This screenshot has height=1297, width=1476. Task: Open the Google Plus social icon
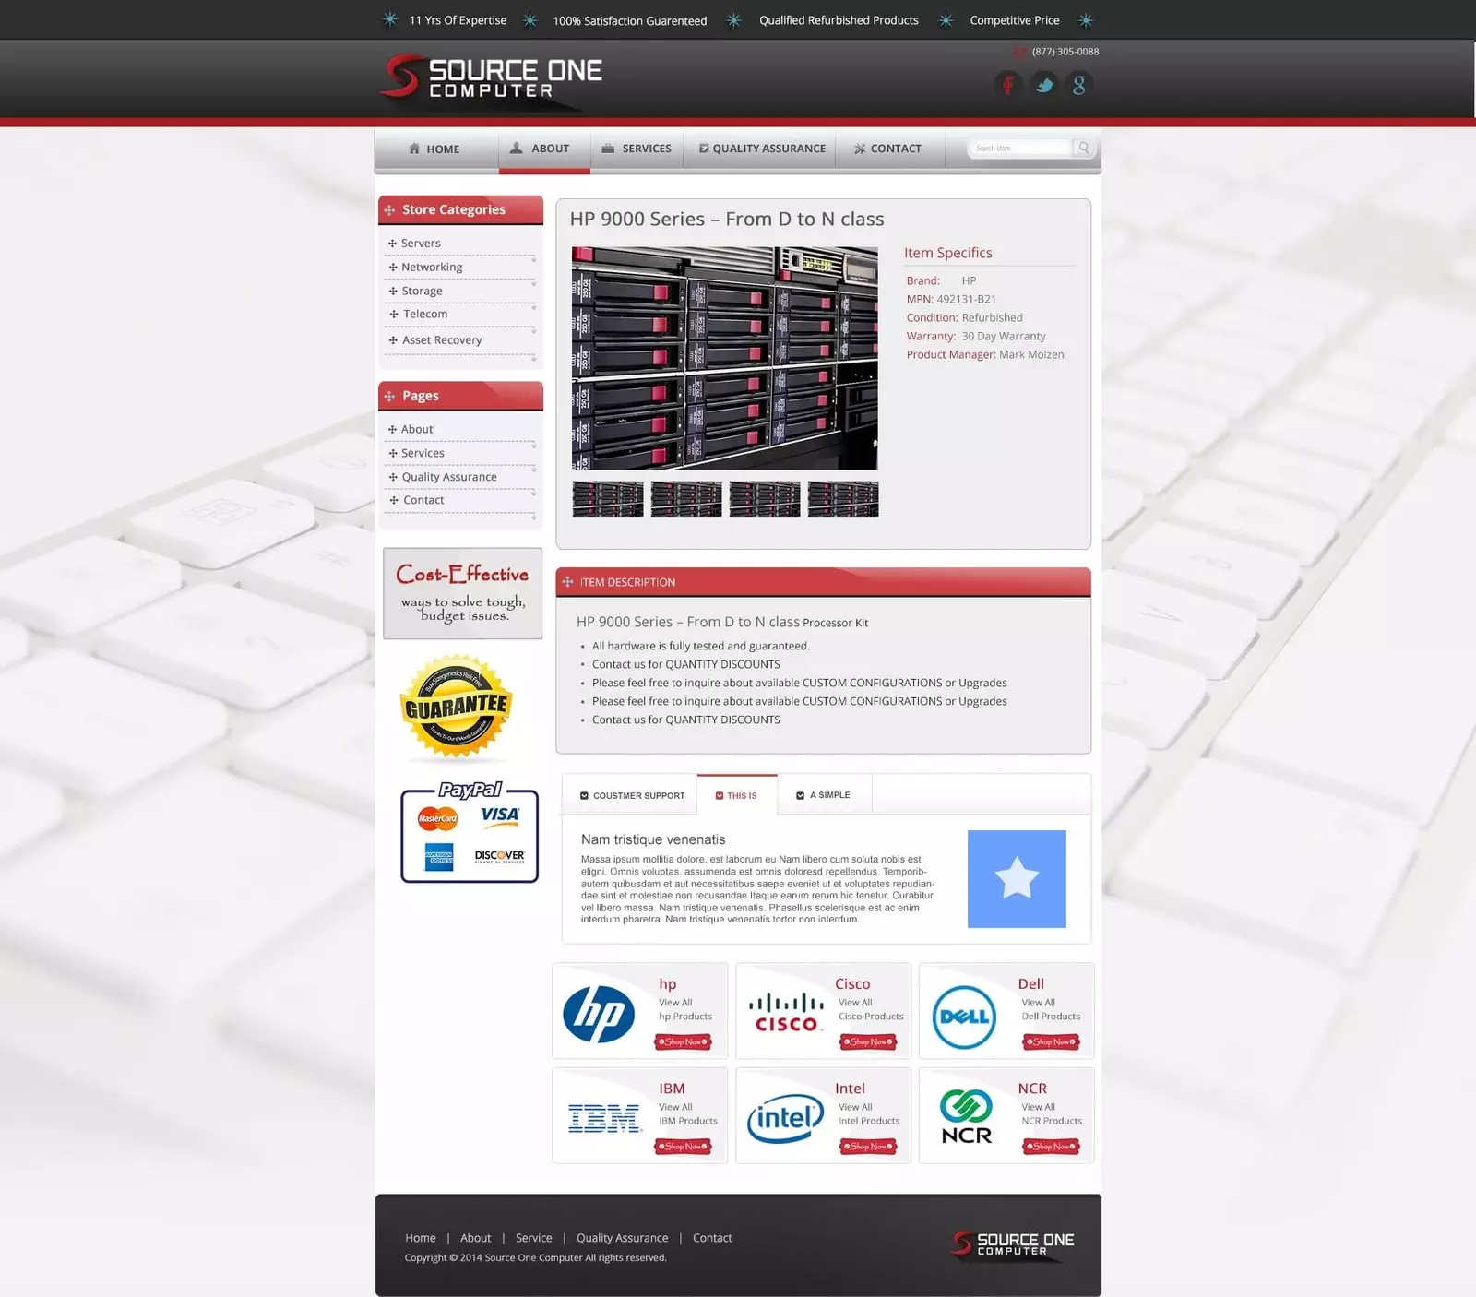(1079, 85)
